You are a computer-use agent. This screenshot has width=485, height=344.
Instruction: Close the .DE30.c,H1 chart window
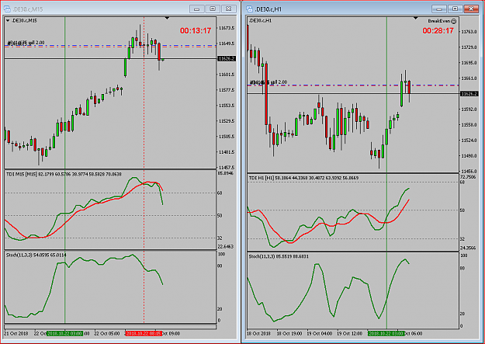pos(471,9)
